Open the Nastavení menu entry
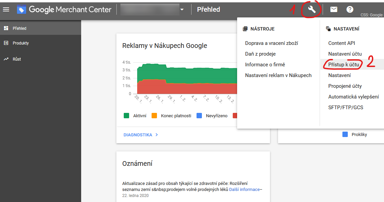This screenshot has width=384, height=202. coord(339,75)
